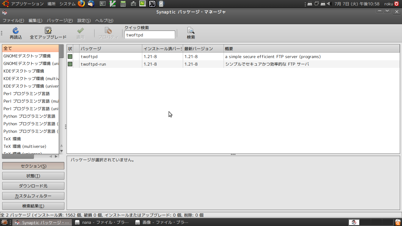Select Python プログラミング言語 category
The image size is (402, 226).
point(30,116)
